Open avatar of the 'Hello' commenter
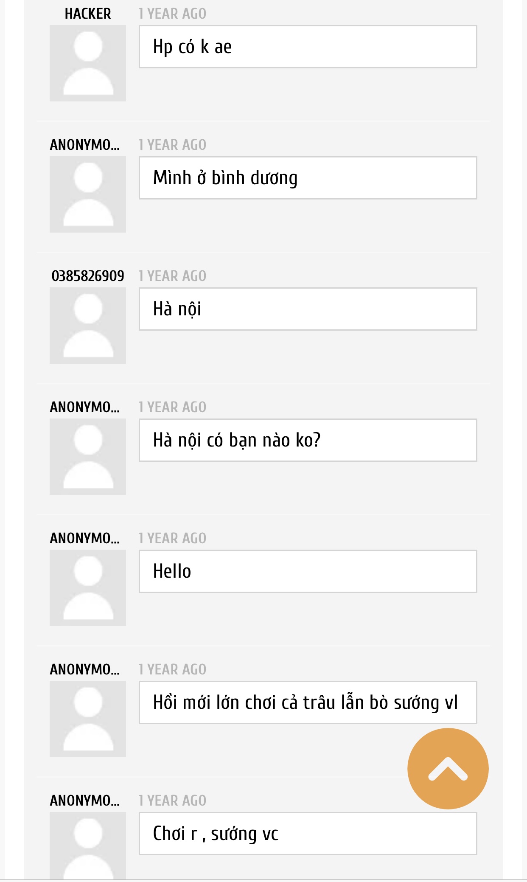Image resolution: width=527 pixels, height=882 pixels. [x=88, y=588]
